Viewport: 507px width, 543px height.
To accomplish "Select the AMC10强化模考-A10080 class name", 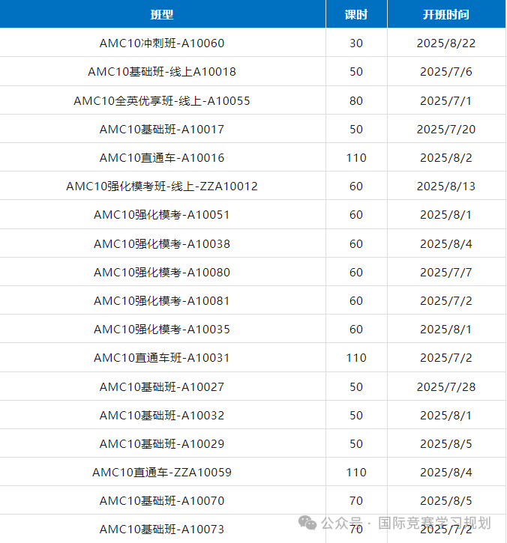I will point(162,272).
